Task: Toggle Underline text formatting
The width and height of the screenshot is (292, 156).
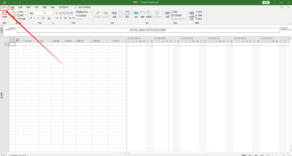Action: tap(38, 18)
